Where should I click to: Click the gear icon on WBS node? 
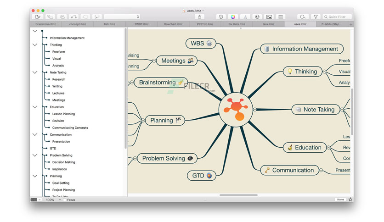pos(209,43)
